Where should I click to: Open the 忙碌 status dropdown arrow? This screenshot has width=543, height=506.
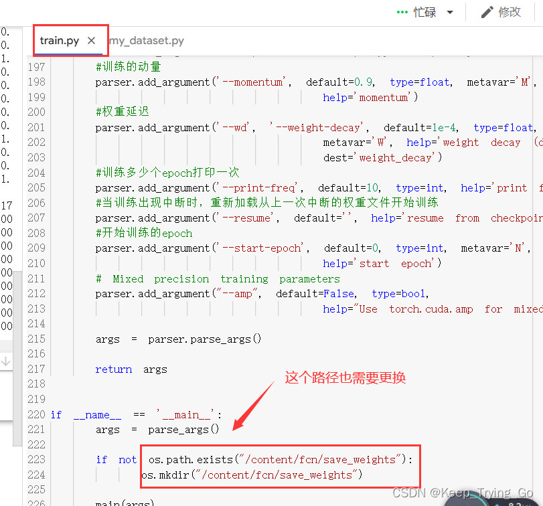450,13
